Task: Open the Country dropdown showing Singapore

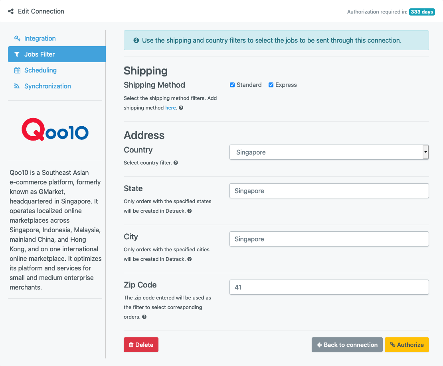Action: [329, 152]
